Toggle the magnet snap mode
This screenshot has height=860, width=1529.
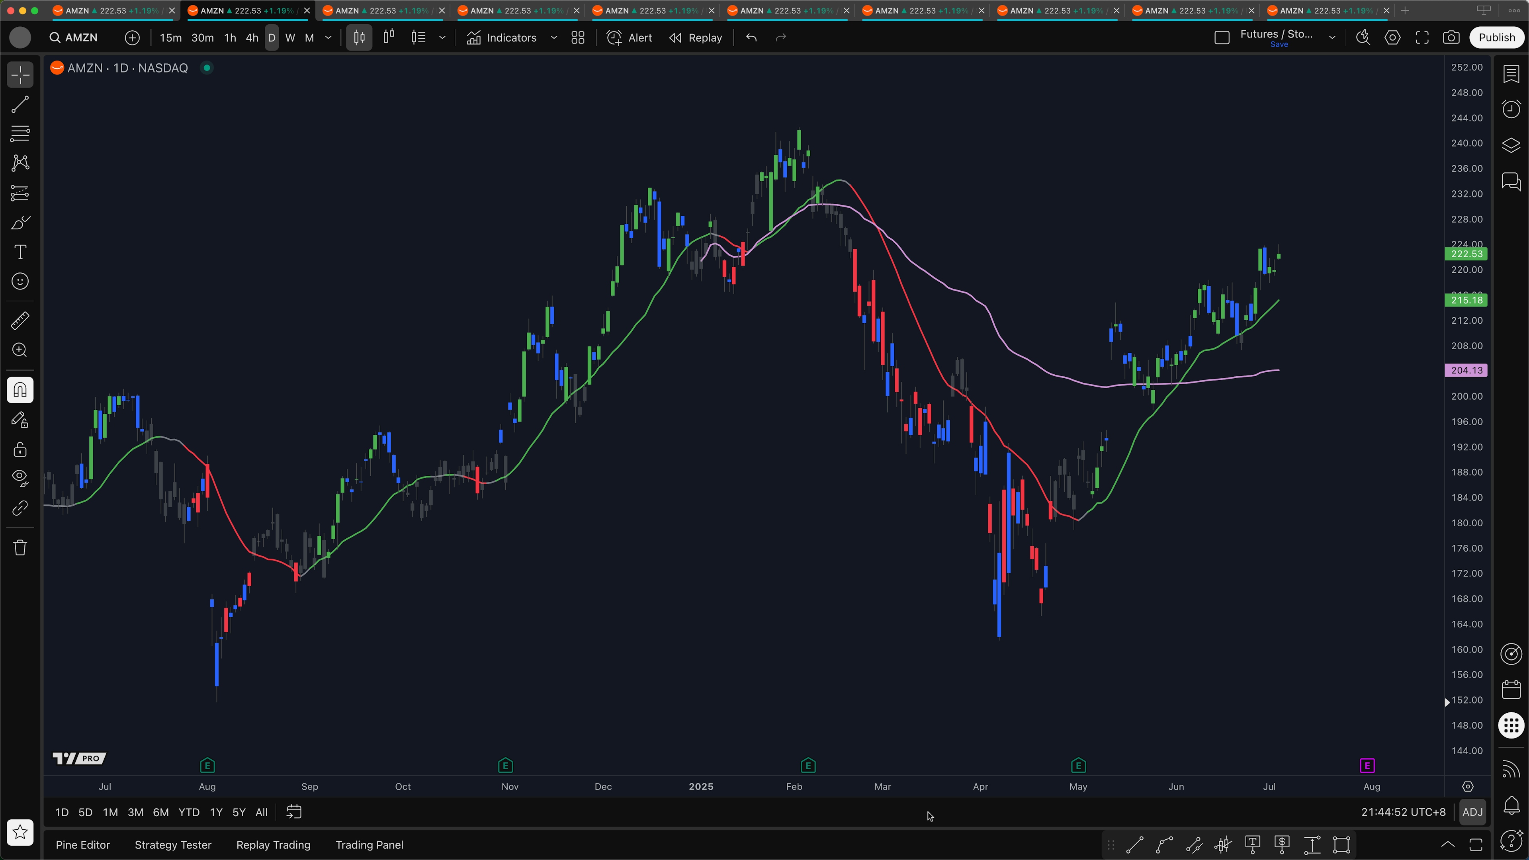point(20,390)
